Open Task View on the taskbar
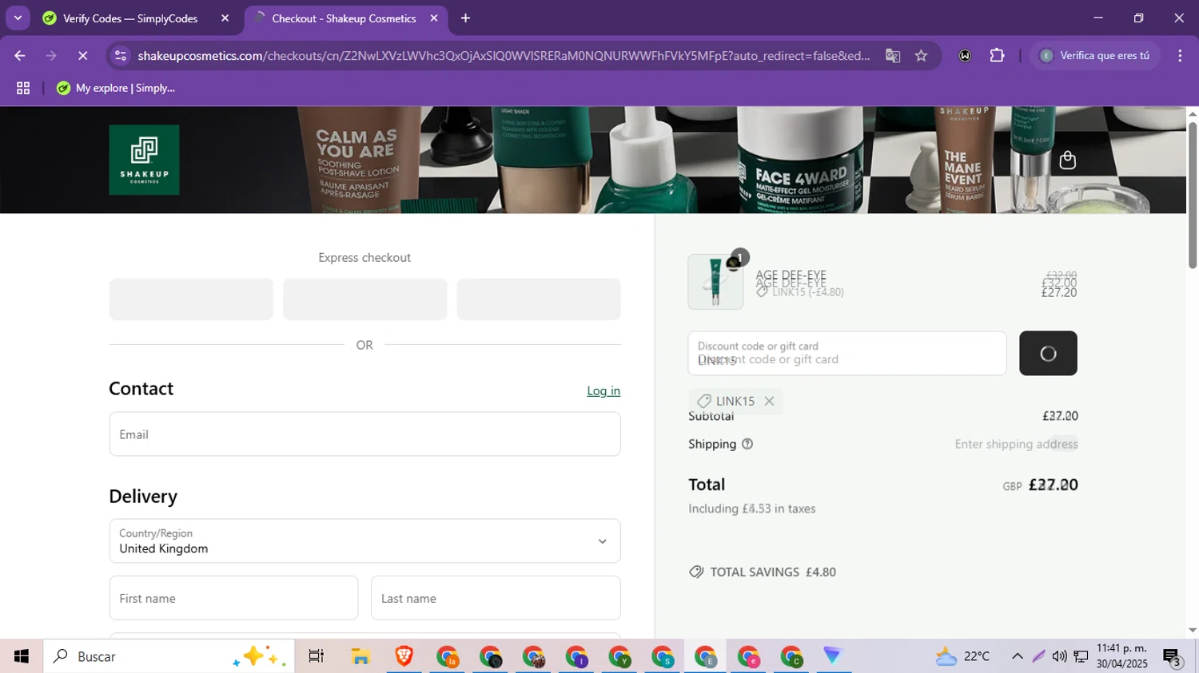 click(317, 656)
